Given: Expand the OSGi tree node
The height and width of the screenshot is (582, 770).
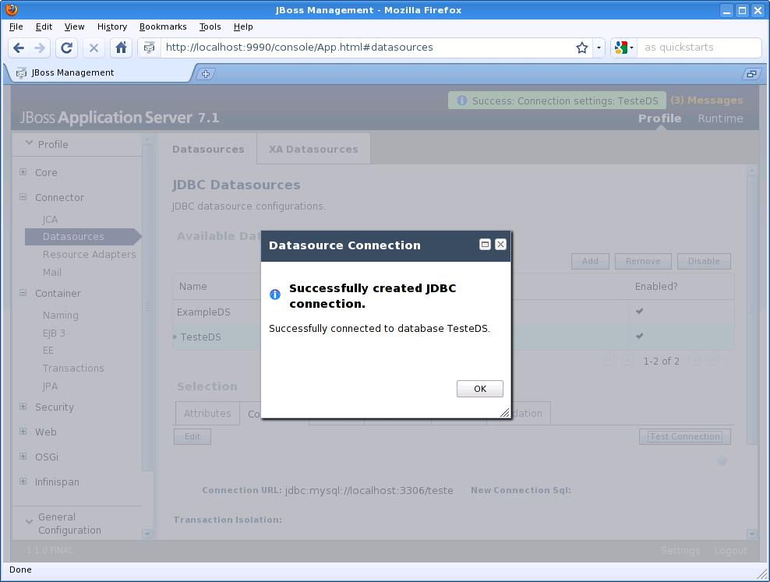Looking at the screenshot, I should (x=23, y=457).
